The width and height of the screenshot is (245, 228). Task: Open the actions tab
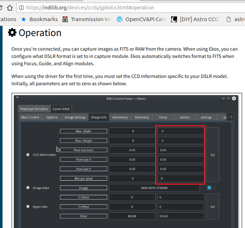point(185,117)
